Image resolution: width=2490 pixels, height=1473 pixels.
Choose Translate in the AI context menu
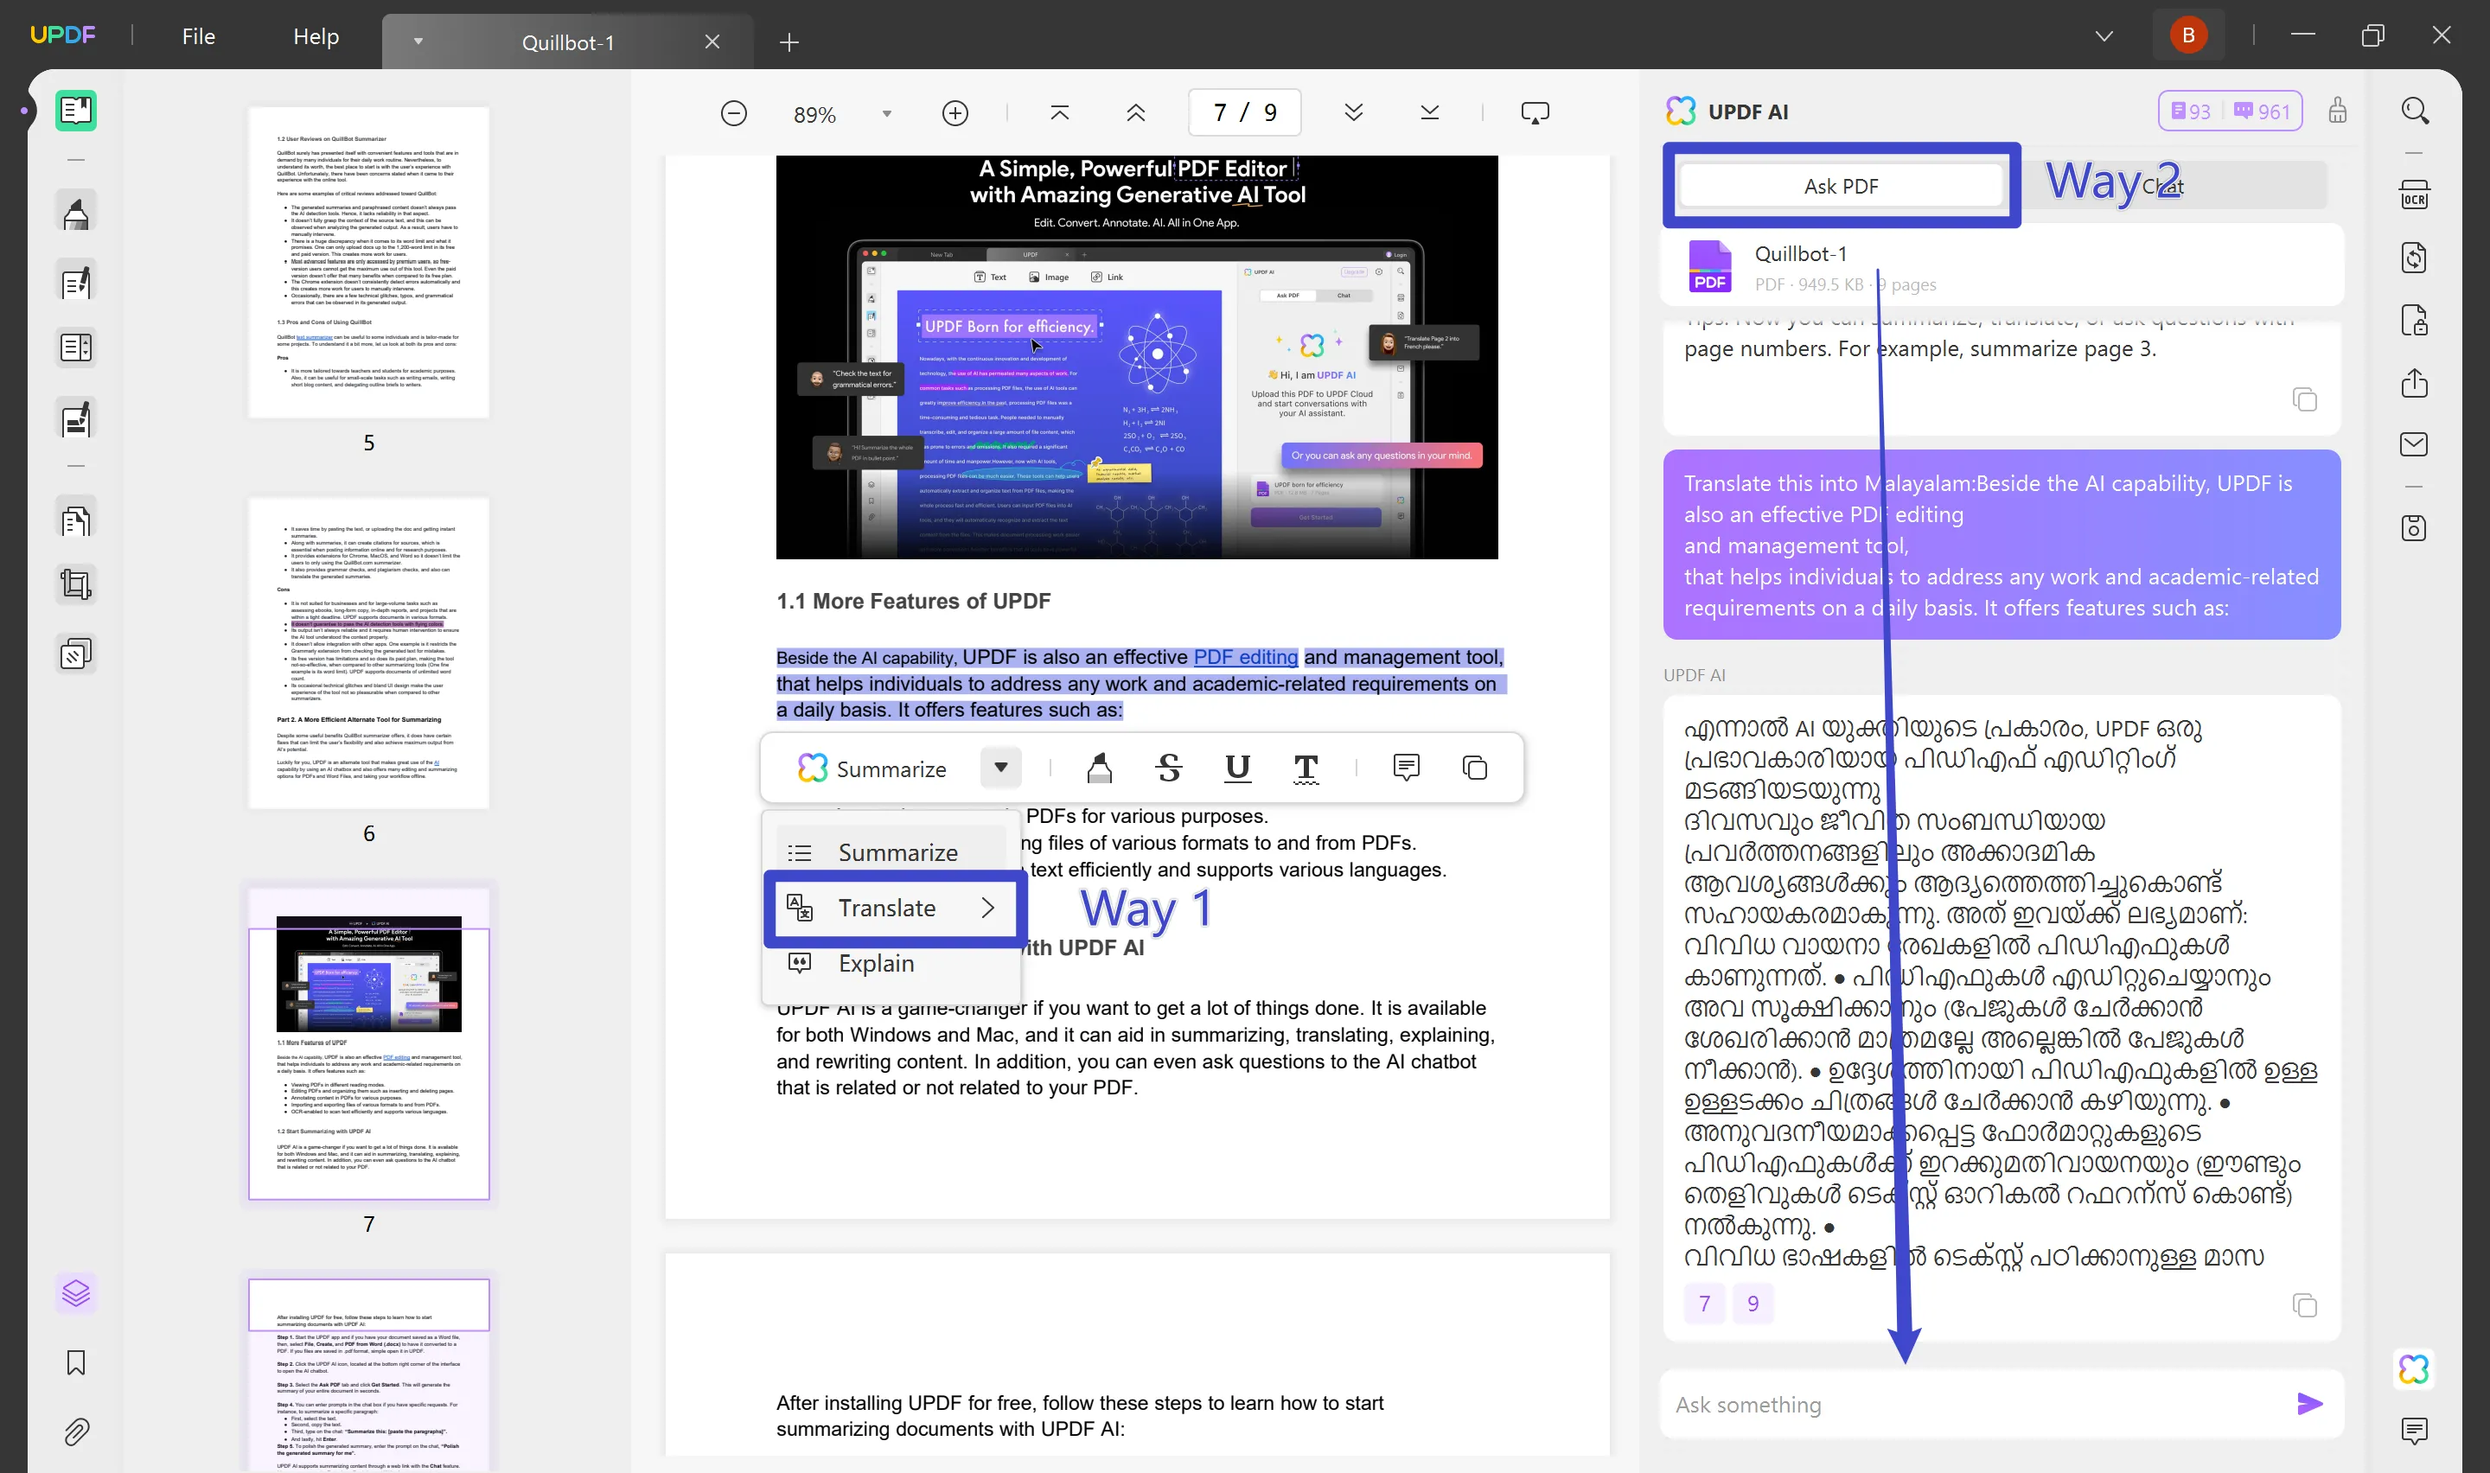[x=893, y=909]
